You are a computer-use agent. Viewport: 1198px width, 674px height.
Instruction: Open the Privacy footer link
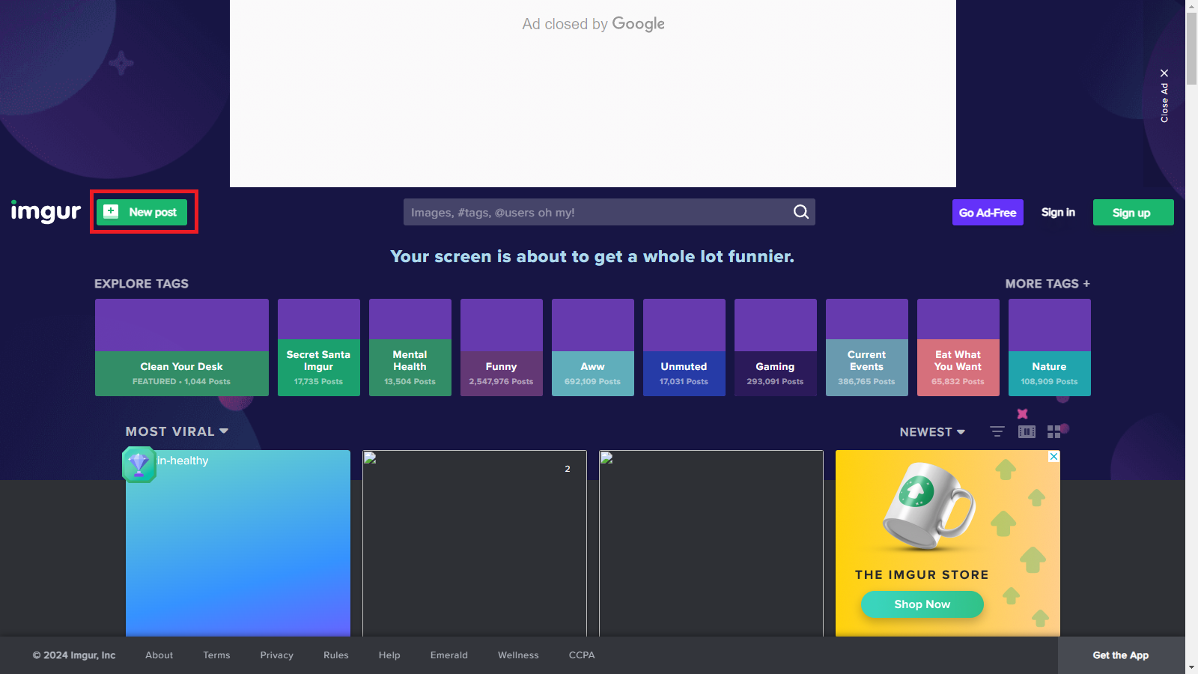(x=277, y=655)
